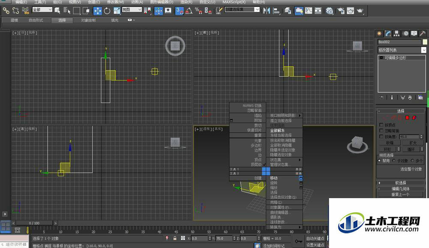Open the Create panel tab
This screenshot has width=429, height=248.
(379, 34)
